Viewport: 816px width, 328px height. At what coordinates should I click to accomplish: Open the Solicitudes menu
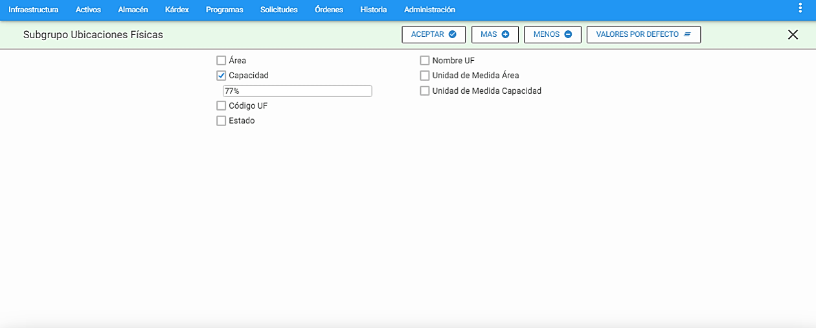(x=278, y=10)
